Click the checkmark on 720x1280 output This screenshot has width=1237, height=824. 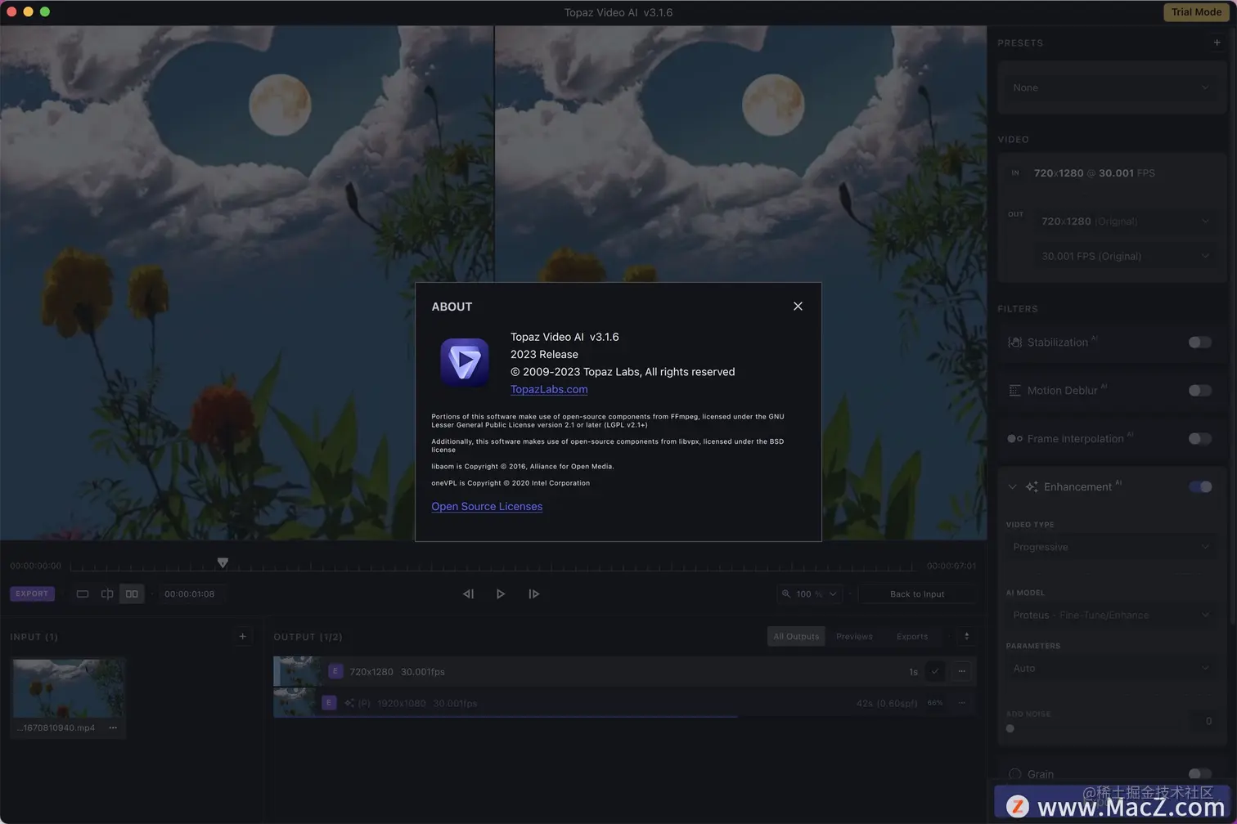coord(935,671)
